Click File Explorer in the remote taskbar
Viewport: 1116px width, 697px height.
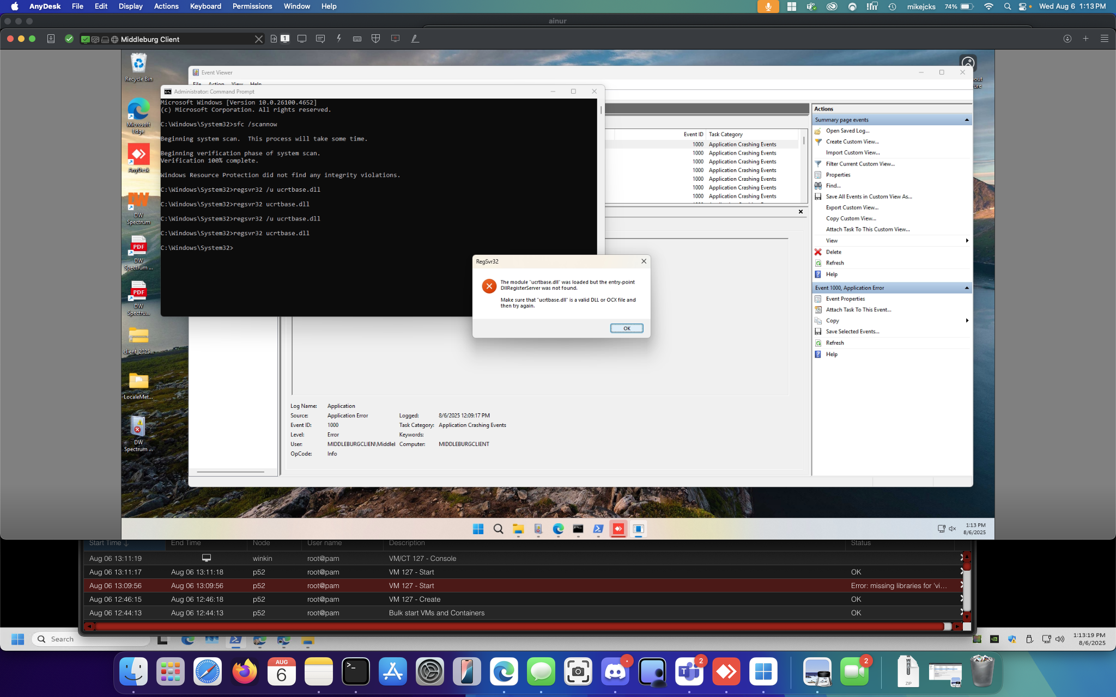(518, 529)
